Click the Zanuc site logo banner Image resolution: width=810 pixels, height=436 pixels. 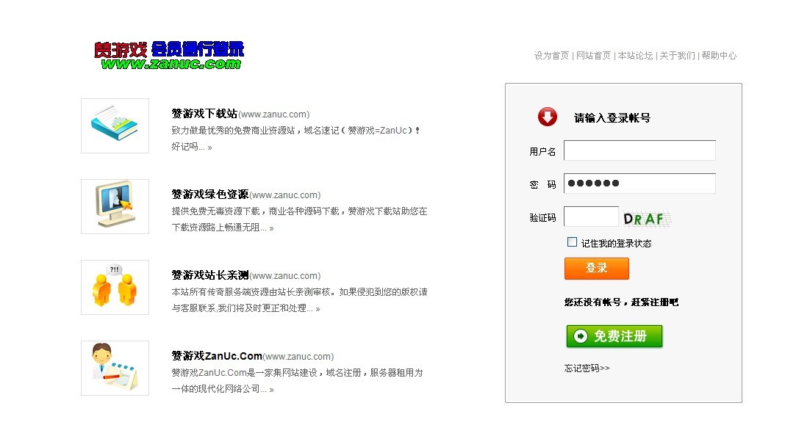point(169,55)
